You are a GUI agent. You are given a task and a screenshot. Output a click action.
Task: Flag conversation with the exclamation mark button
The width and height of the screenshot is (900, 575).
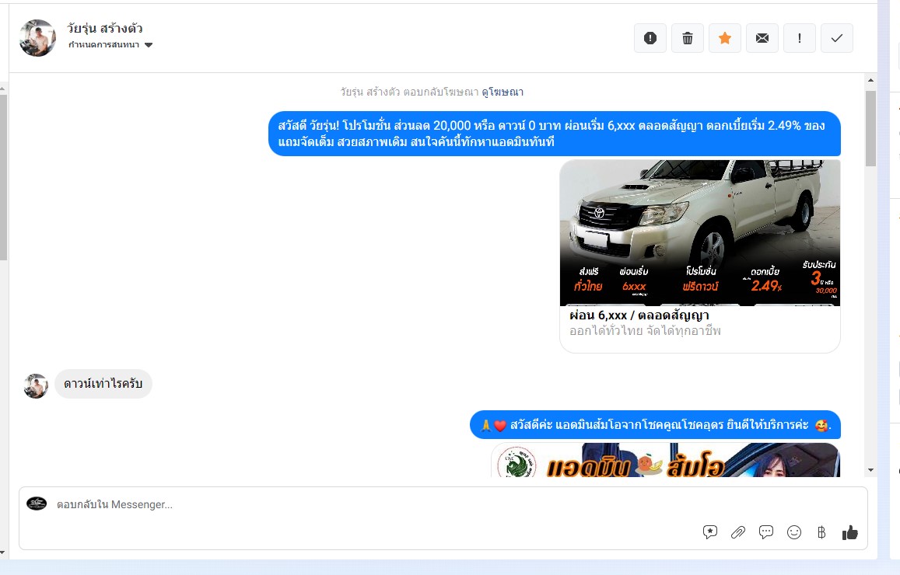pyautogui.click(x=800, y=38)
